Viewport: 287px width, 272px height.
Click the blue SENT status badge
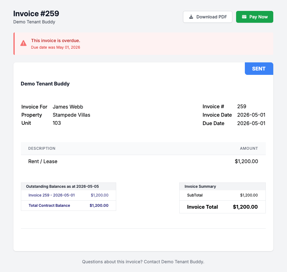tap(259, 69)
